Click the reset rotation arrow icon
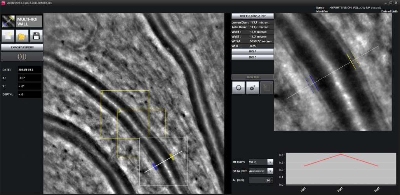The width and height of the screenshot is (400, 195). point(238,88)
